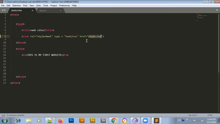Open the tab list dropdown arrow
Image resolution: width=220 pixels, height=124 pixels.
(x=217, y=10)
